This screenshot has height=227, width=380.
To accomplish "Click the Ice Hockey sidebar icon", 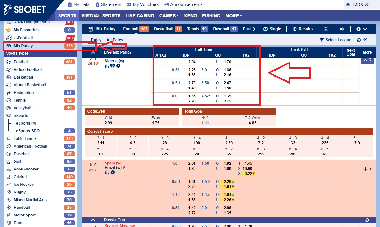I will (x=9, y=185).
